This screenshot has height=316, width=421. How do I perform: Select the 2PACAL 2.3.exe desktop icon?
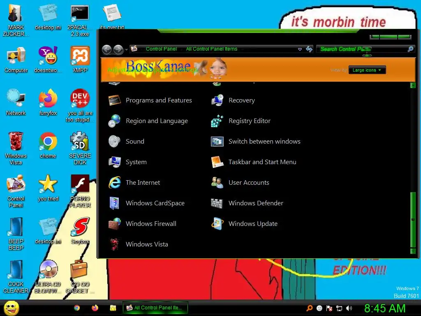coord(80,21)
